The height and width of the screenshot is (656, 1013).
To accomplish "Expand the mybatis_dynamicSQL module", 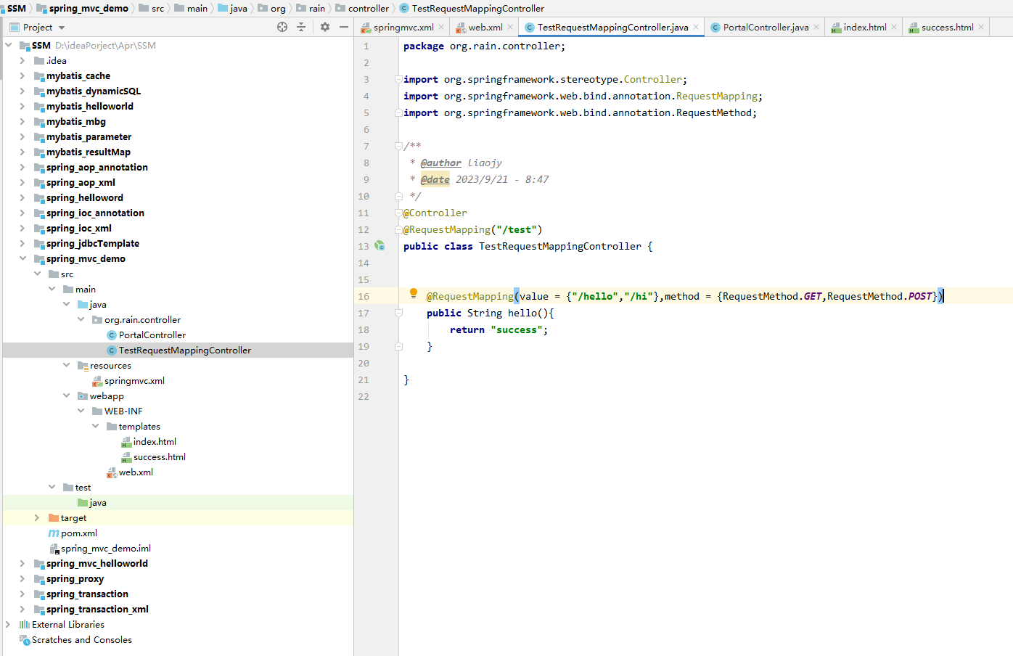I will point(22,91).
